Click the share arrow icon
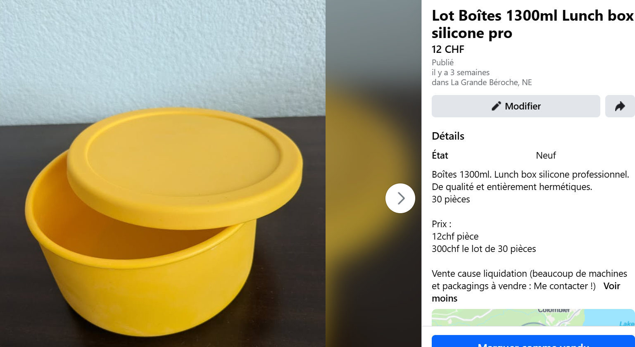 pyautogui.click(x=620, y=106)
